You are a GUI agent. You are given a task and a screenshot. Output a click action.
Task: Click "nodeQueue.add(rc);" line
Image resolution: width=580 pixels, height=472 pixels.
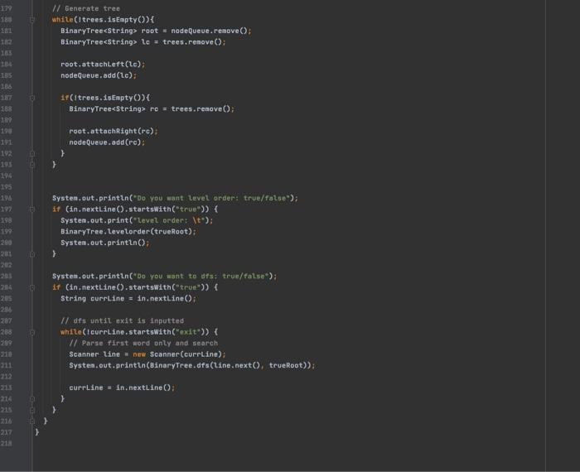(x=107, y=142)
